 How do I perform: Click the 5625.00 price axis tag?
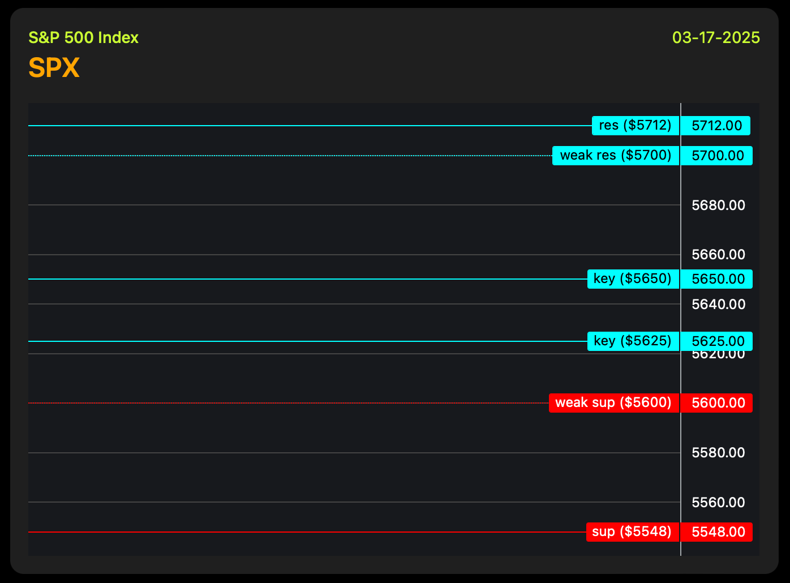tap(717, 341)
